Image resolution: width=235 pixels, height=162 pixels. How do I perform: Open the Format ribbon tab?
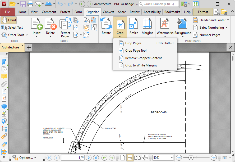coord(203,12)
